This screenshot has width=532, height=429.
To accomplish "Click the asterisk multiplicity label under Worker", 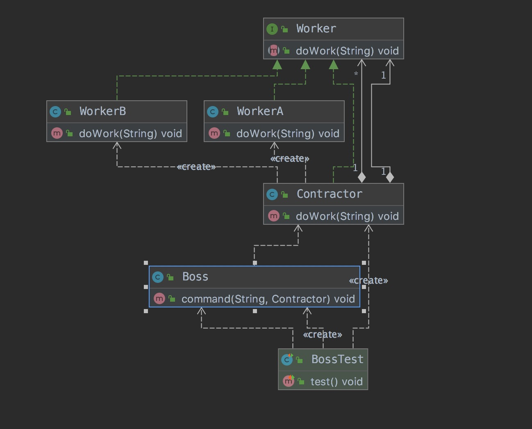I will tap(356, 75).
